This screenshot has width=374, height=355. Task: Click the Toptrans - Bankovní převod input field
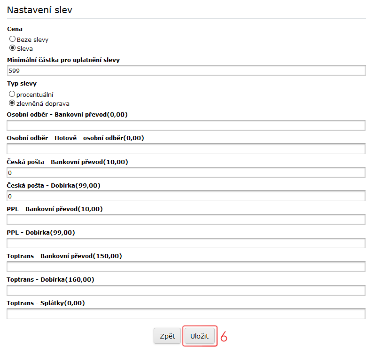pos(186,267)
